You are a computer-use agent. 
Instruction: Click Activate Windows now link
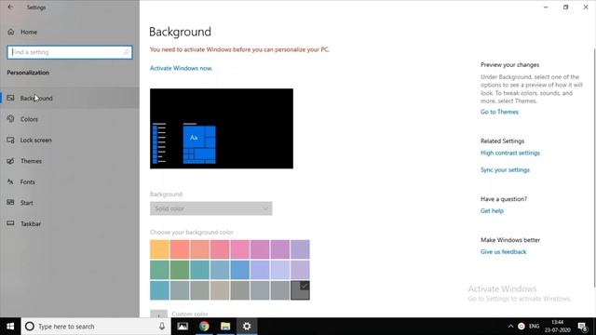(181, 68)
